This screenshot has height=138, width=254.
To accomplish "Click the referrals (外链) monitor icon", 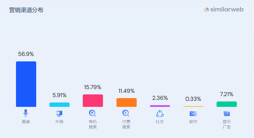I will [x=59, y=114].
